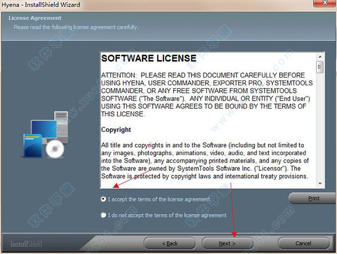Image resolution: width=337 pixels, height=254 pixels.
Task: Click the 'All title and copyrights' paragraph
Action: pyautogui.click(x=203, y=160)
